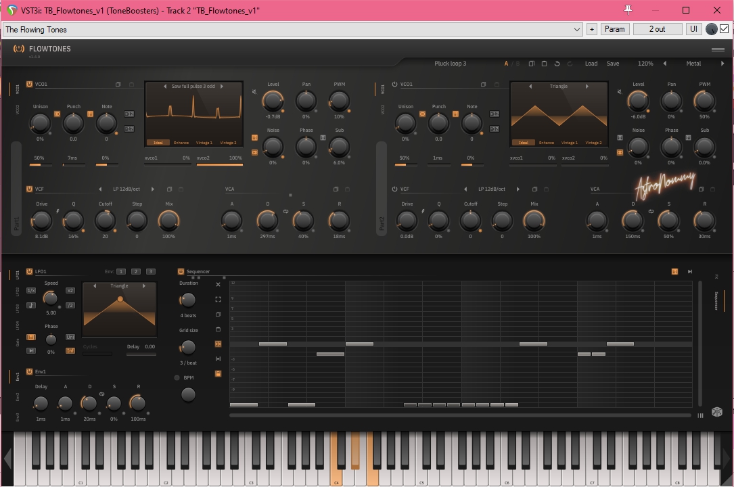
Task: Copy Part 2 VCA settings
Action: pos(702,189)
